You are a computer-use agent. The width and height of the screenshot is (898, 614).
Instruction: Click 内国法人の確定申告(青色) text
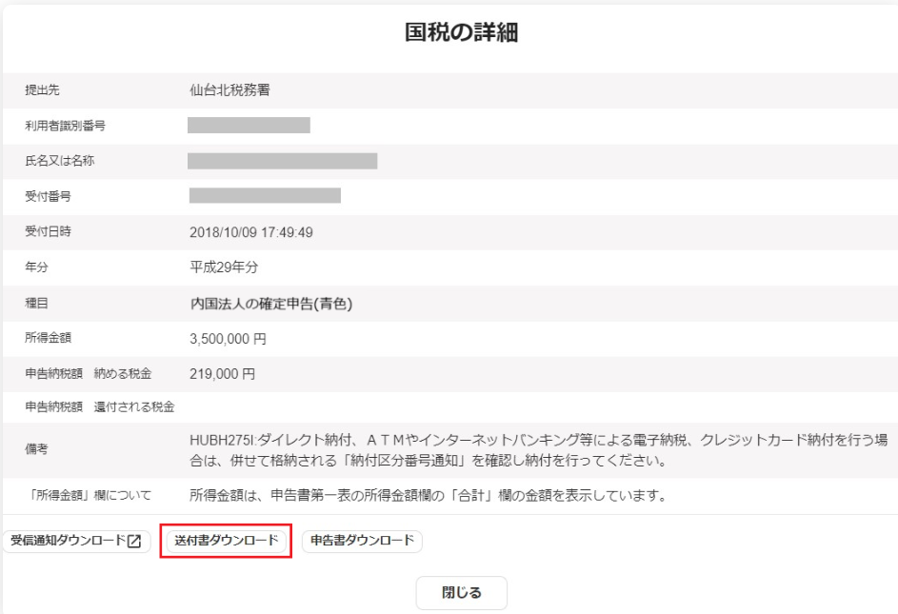[271, 304]
